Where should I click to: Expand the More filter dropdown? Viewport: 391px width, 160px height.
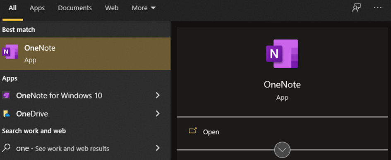144,8
